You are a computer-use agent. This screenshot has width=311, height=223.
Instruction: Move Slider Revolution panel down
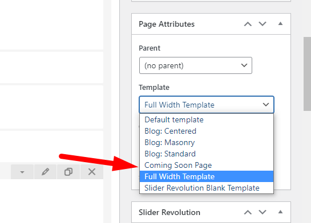coord(262,212)
